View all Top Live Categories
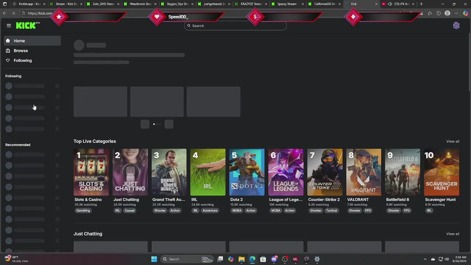Screen dimensions: 471x265 tap(453, 141)
